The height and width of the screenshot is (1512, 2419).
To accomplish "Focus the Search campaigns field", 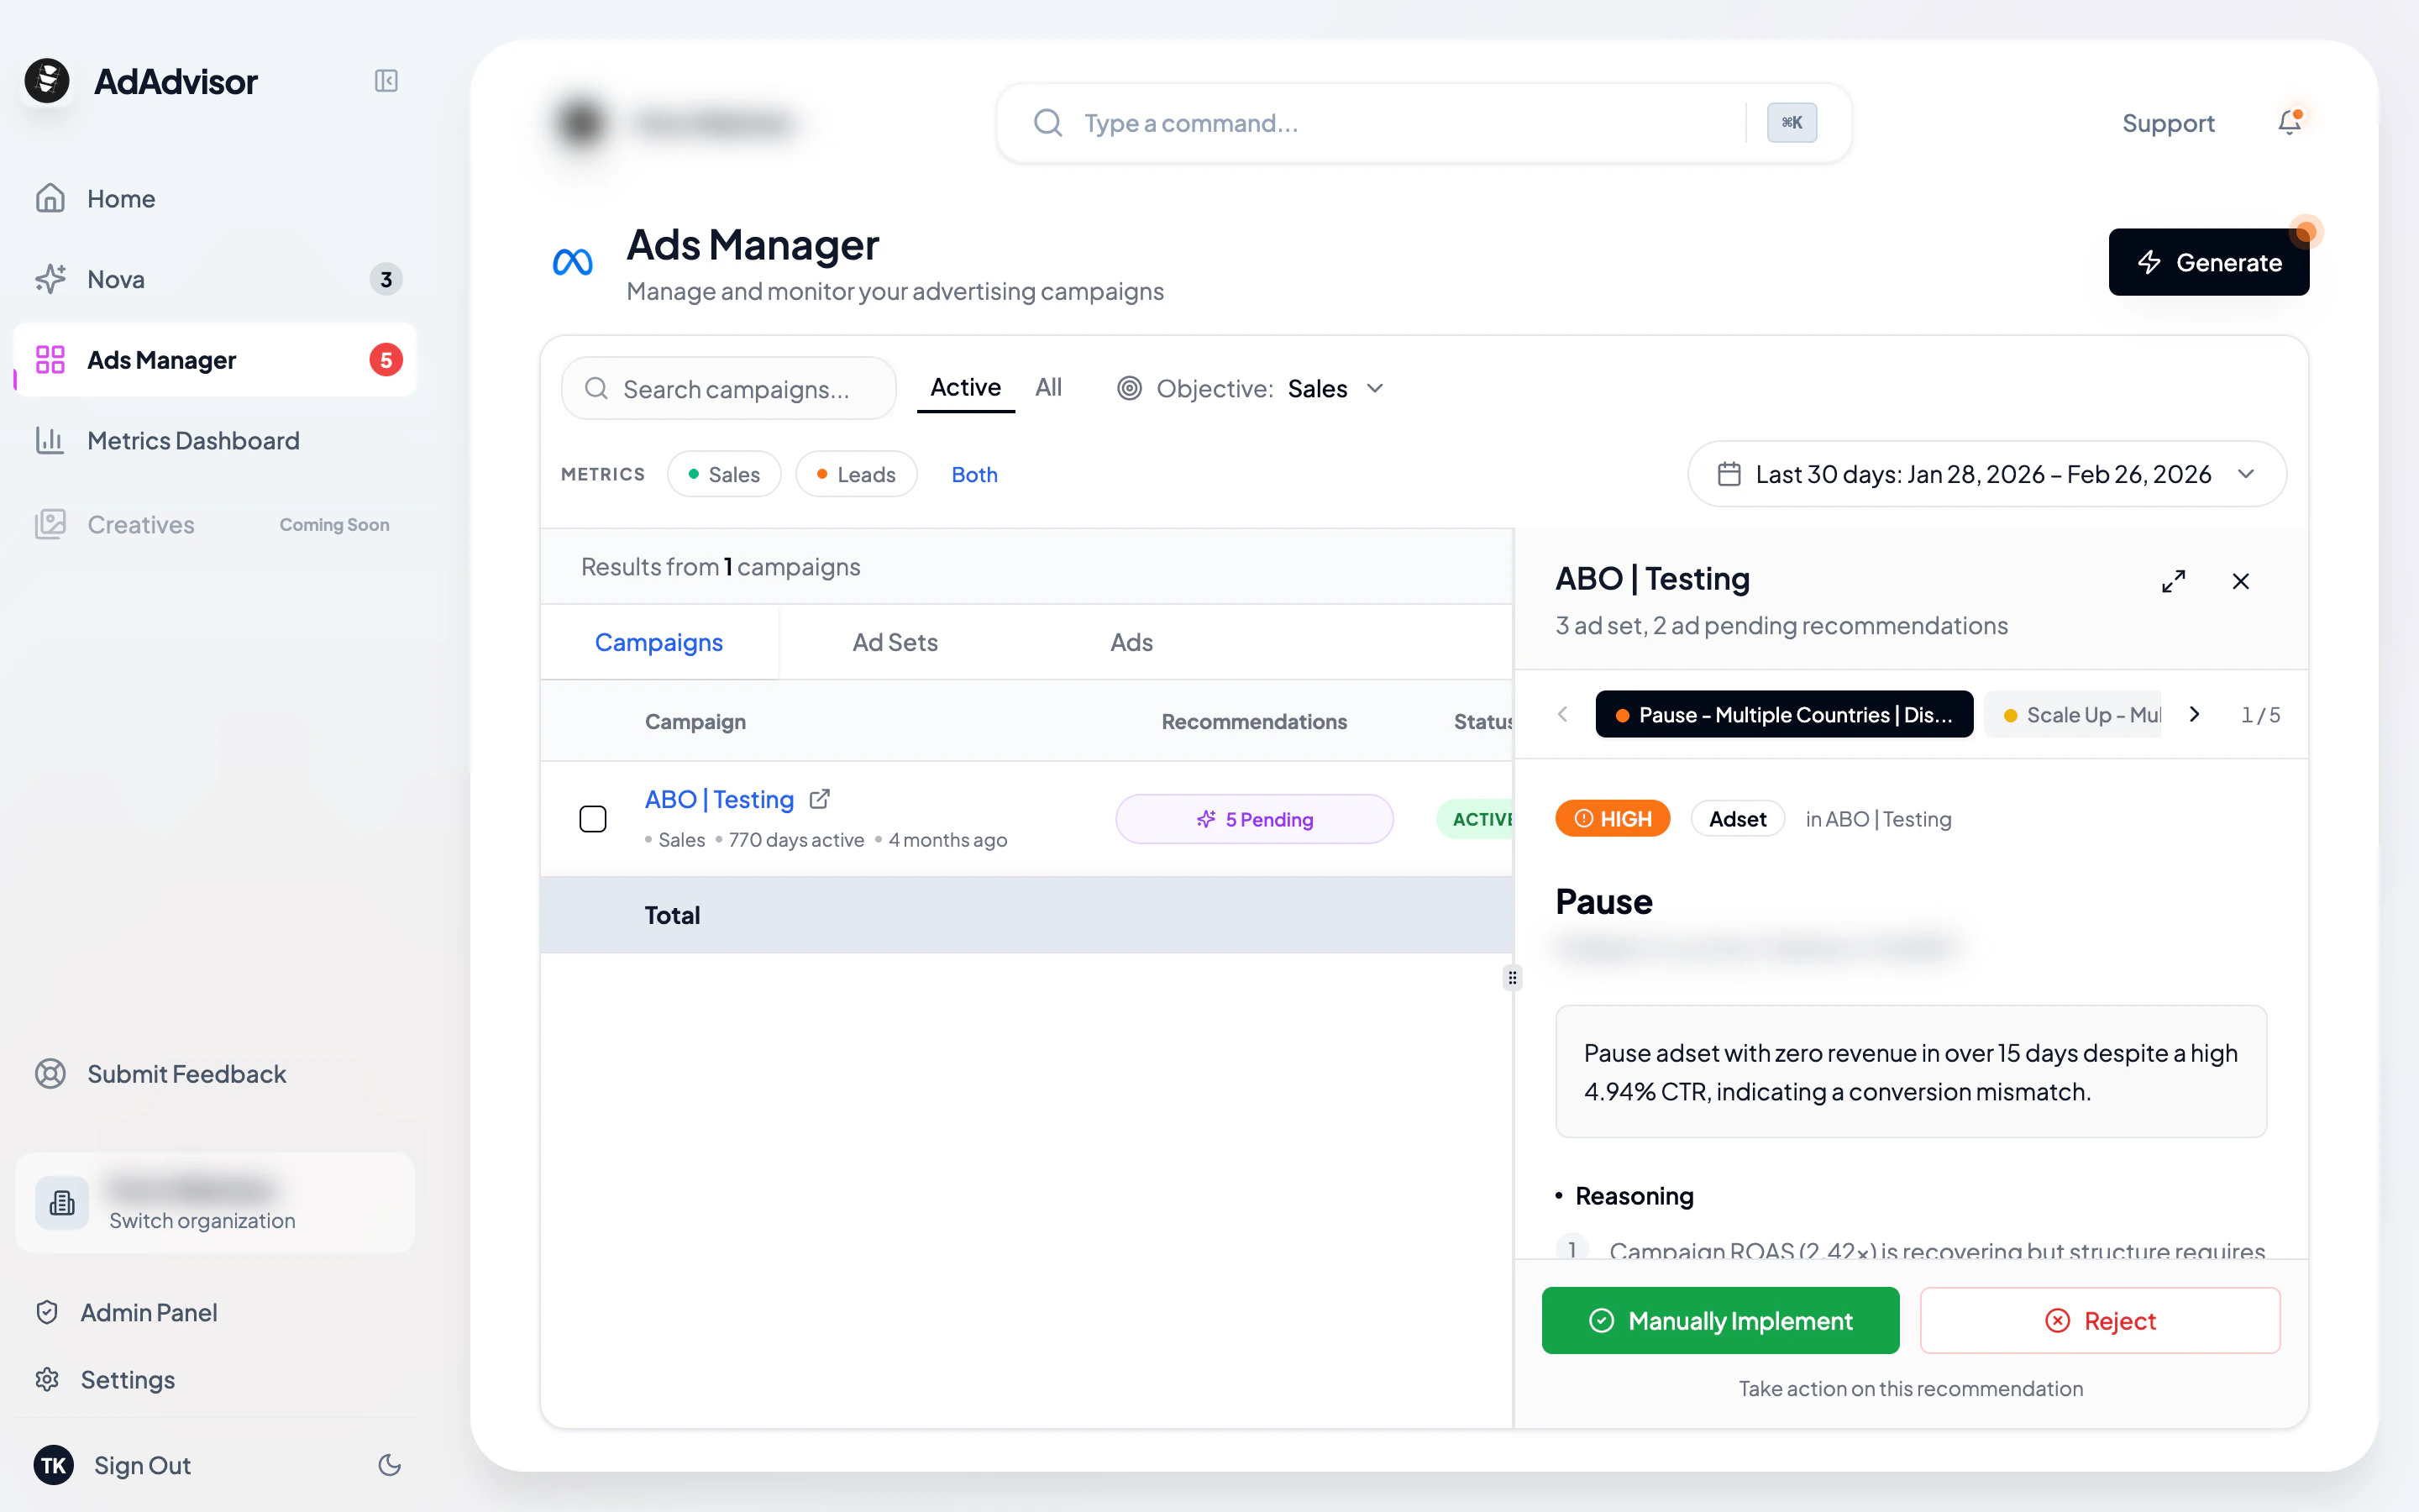I will click(729, 388).
